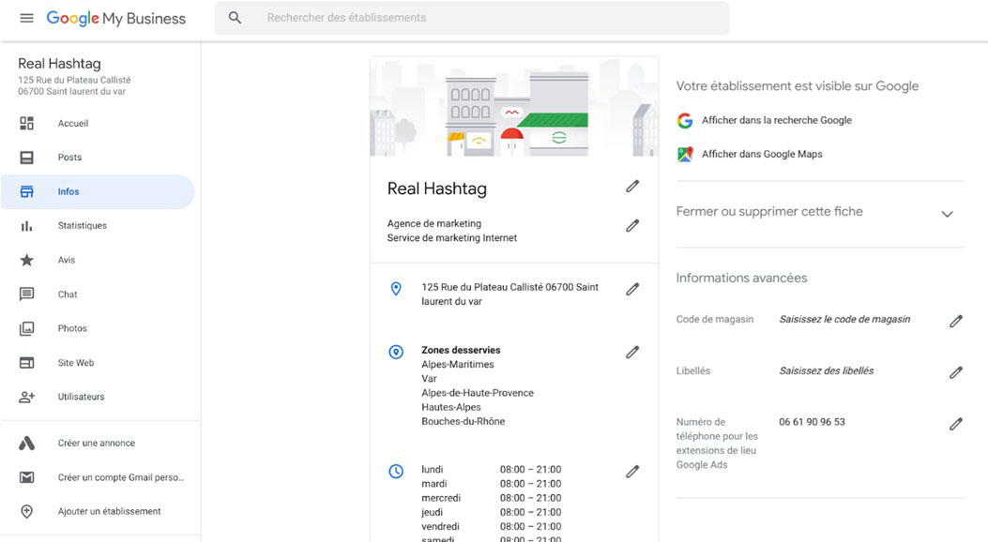Click the Google My Business logo
Image resolution: width=988 pixels, height=542 pixels.
(x=116, y=18)
